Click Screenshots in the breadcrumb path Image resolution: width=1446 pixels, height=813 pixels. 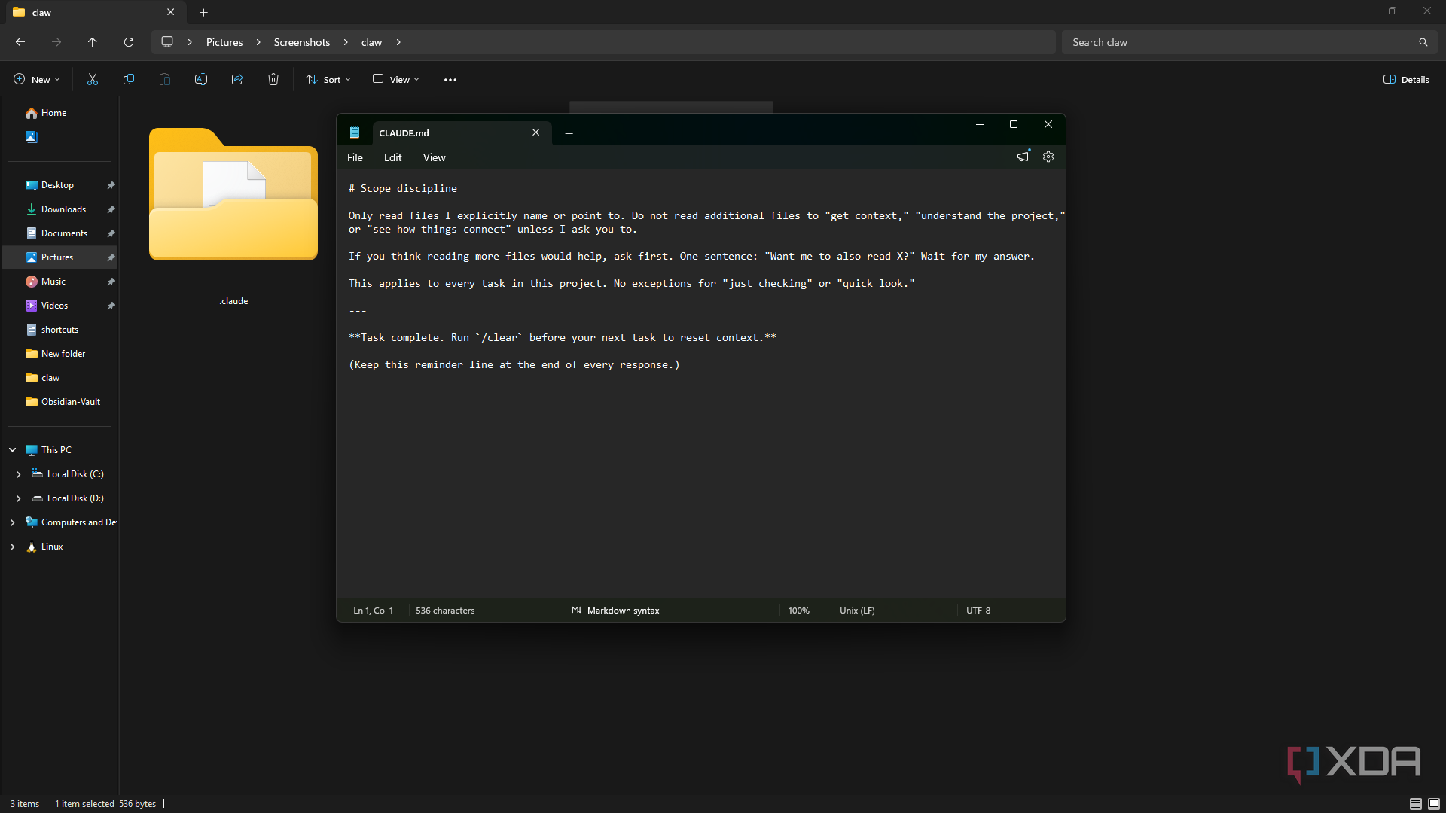[302, 42]
